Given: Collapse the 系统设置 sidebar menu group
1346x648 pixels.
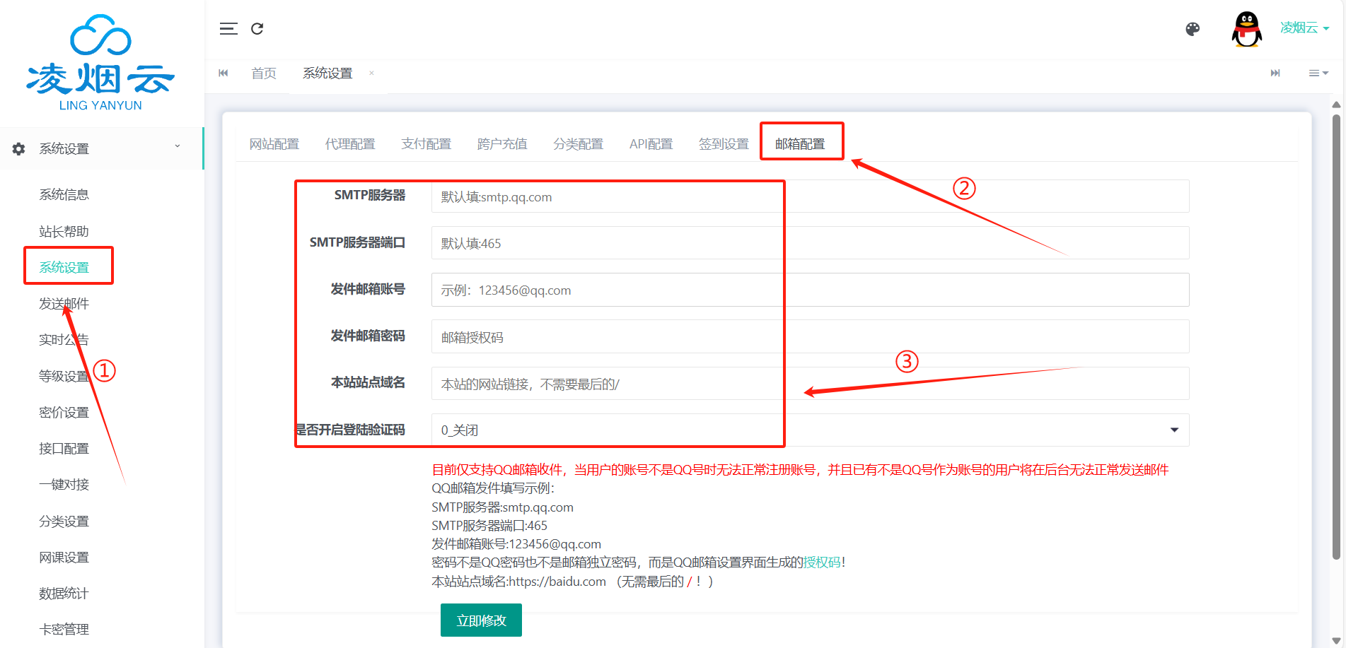Looking at the screenshot, I should click(x=177, y=147).
